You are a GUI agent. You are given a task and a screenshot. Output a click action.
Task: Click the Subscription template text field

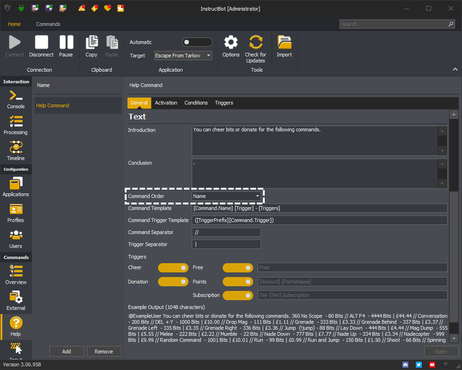pyautogui.click(x=353, y=296)
